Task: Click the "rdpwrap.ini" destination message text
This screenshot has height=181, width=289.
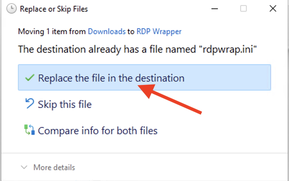Action: (137, 49)
